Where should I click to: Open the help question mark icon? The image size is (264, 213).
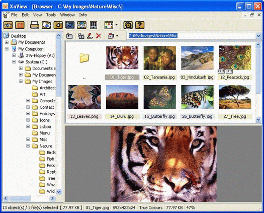[x=140, y=25]
